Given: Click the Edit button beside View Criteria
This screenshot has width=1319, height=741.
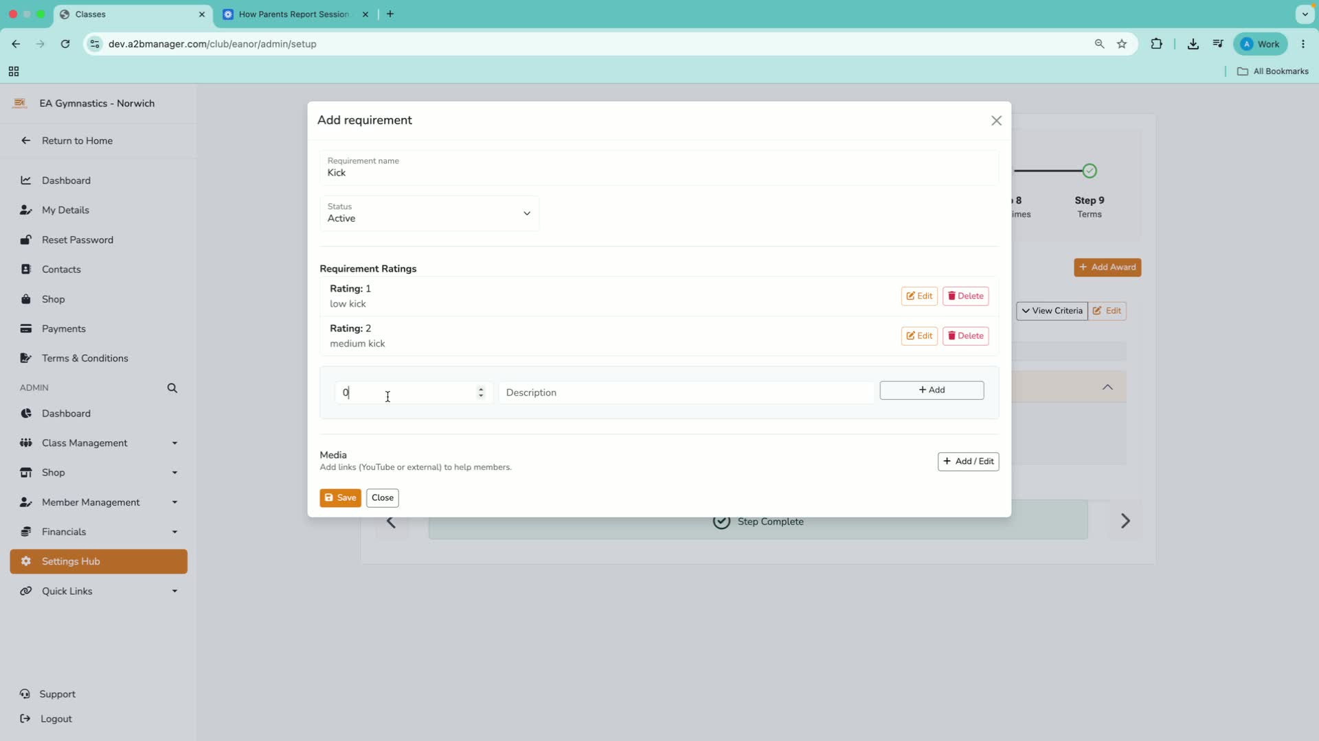Looking at the screenshot, I should tap(1107, 311).
